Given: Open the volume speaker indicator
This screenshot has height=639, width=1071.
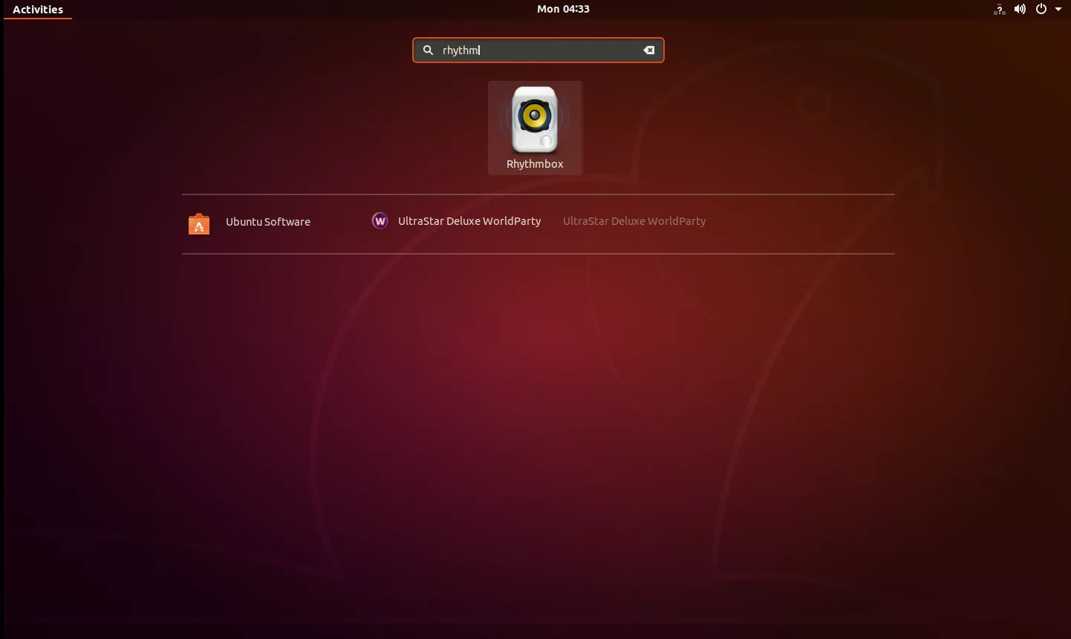Looking at the screenshot, I should 1020,9.
